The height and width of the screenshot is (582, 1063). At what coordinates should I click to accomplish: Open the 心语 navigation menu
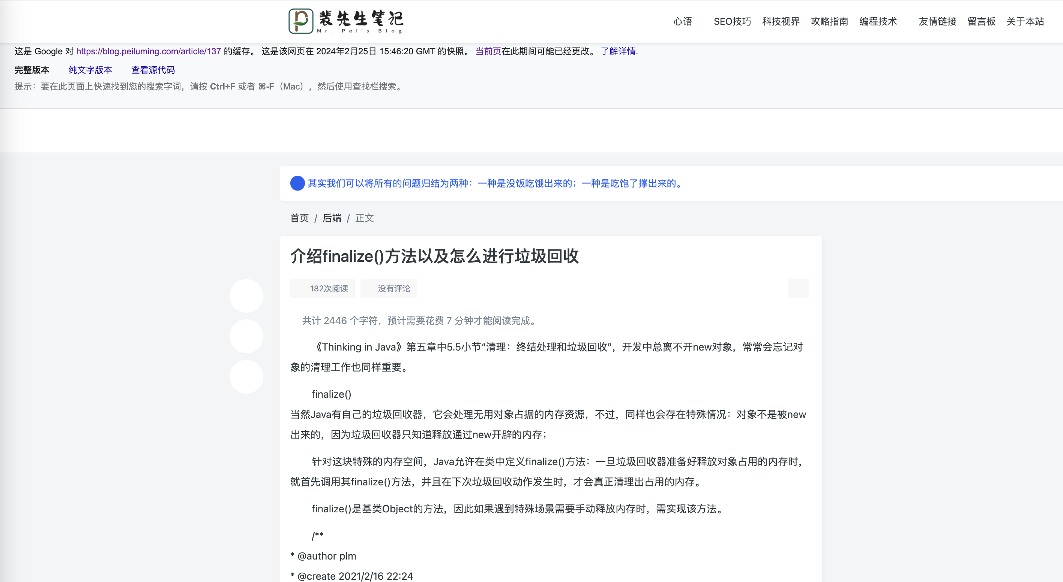pyautogui.click(x=683, y=21)
